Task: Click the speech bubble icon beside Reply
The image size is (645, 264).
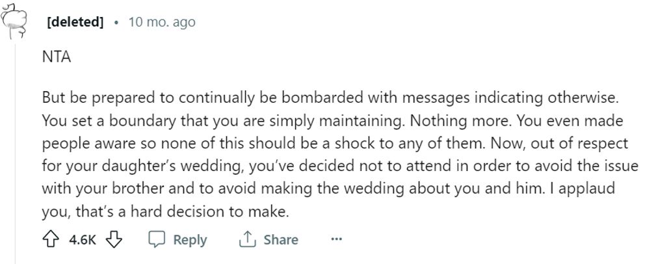Action: [157, 239]
